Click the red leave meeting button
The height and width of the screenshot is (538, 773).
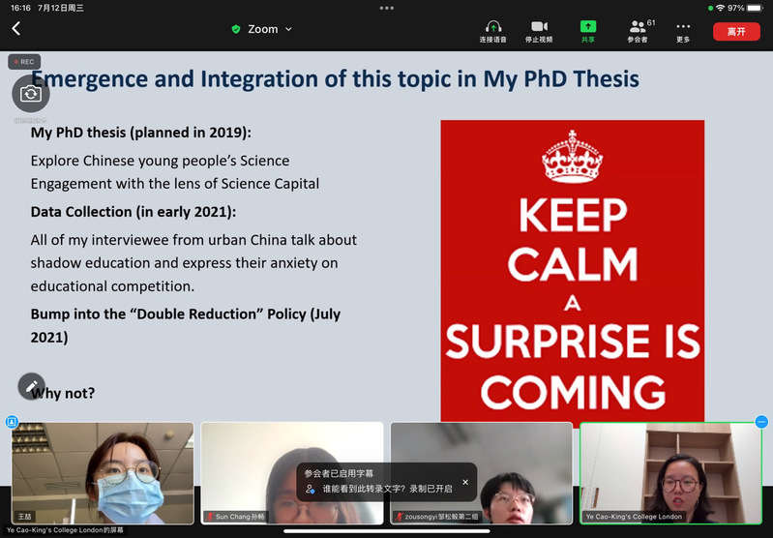click(736, 31)
